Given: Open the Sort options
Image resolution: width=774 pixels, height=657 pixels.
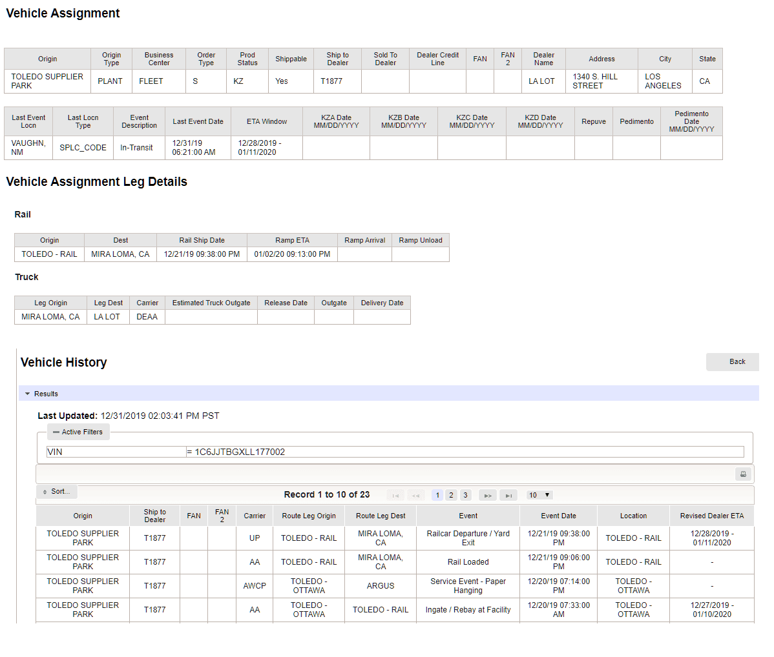Looking at the screenshot, I should coord(57,491).
